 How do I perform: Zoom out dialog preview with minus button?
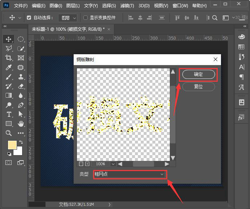coord(81,164)
